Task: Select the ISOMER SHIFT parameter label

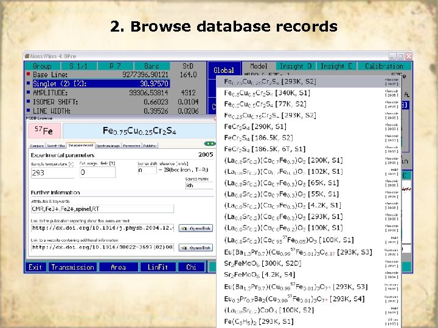Action: point(55,102)
